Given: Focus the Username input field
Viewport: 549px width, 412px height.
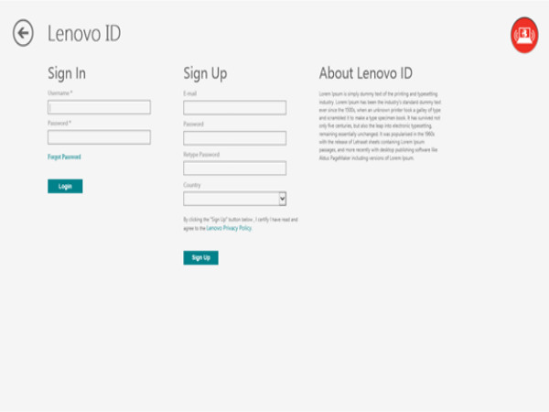Looking at the screenshot, I should pyautogui.click(x=98, y=107).
